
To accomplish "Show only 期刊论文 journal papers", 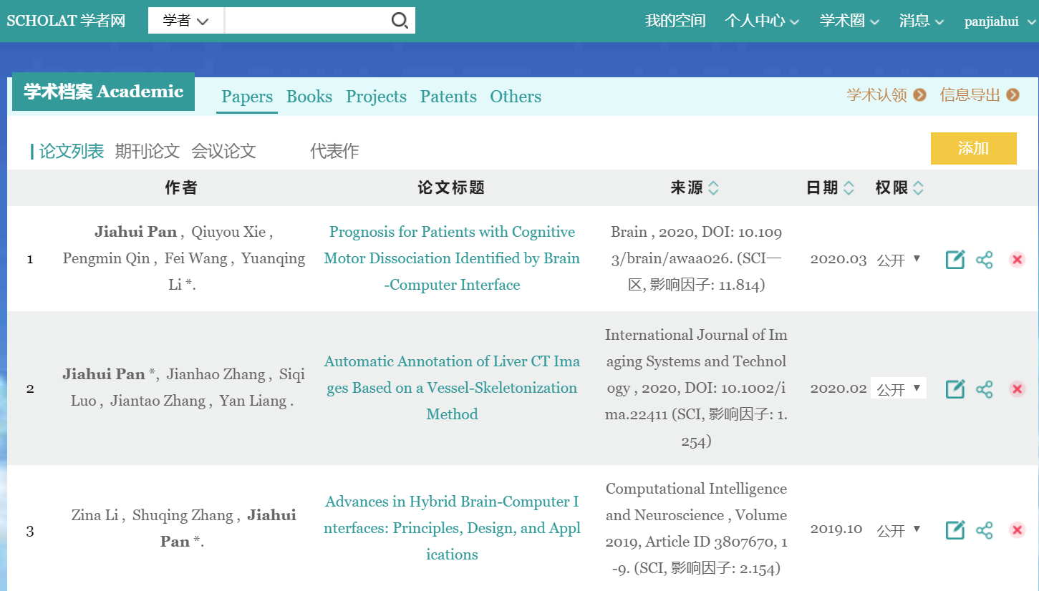I will [148, 152].
